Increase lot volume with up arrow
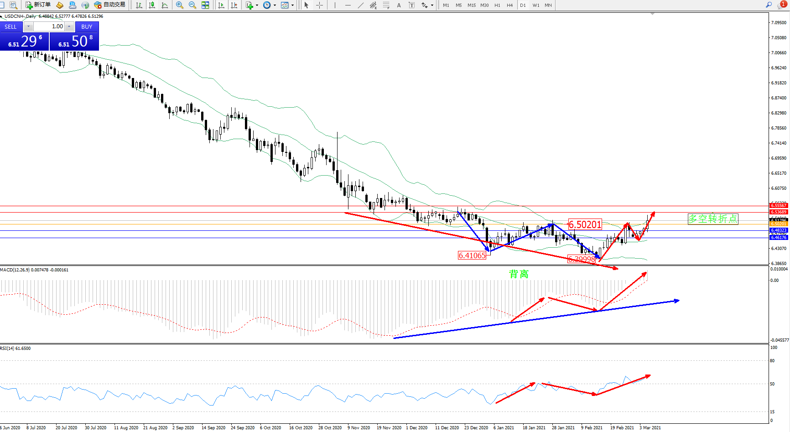The width and height of the screenshot is (790, 432). [x=69, y=26]
